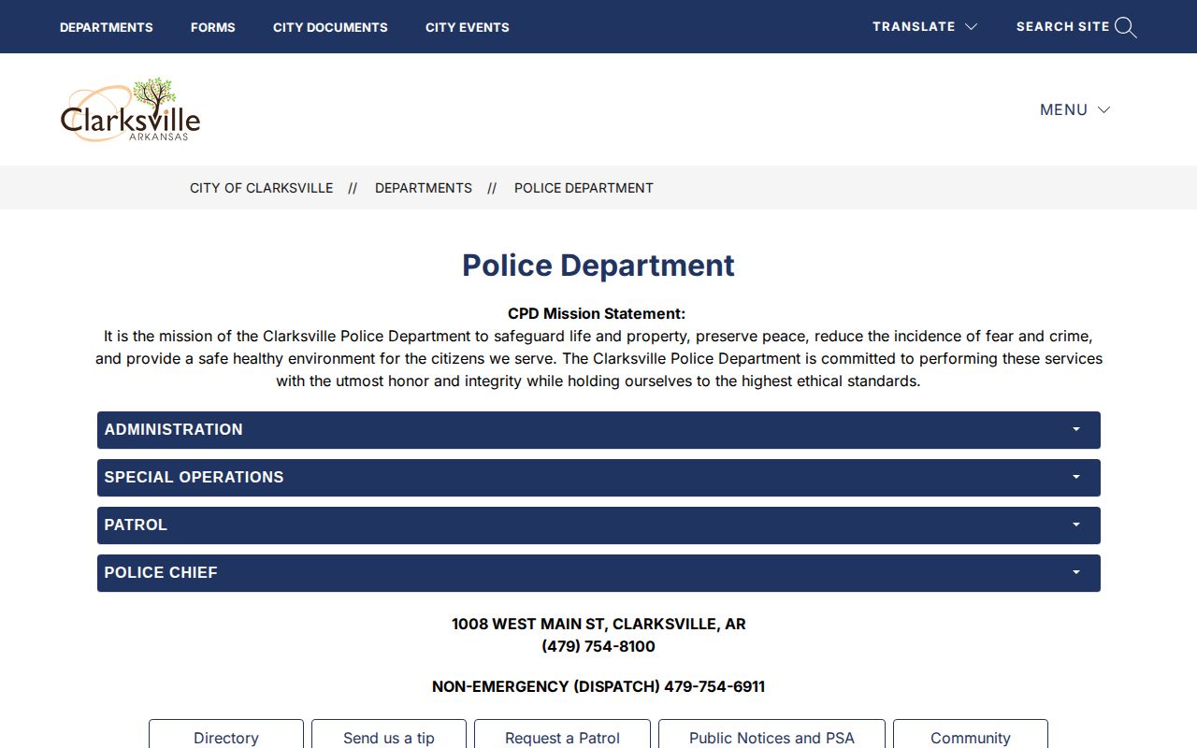The height and width of the screenshot is (748, 1197).
Task: Click the (479) 754-8100 phone number
Action: [x=598, y=647]
